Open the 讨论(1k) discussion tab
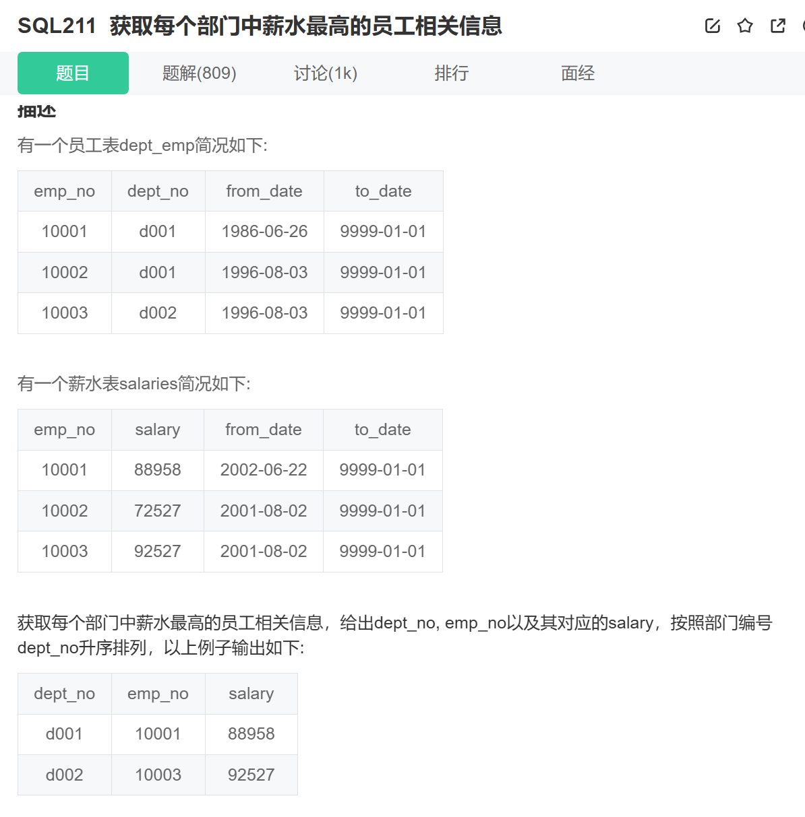 pos(325,73)
